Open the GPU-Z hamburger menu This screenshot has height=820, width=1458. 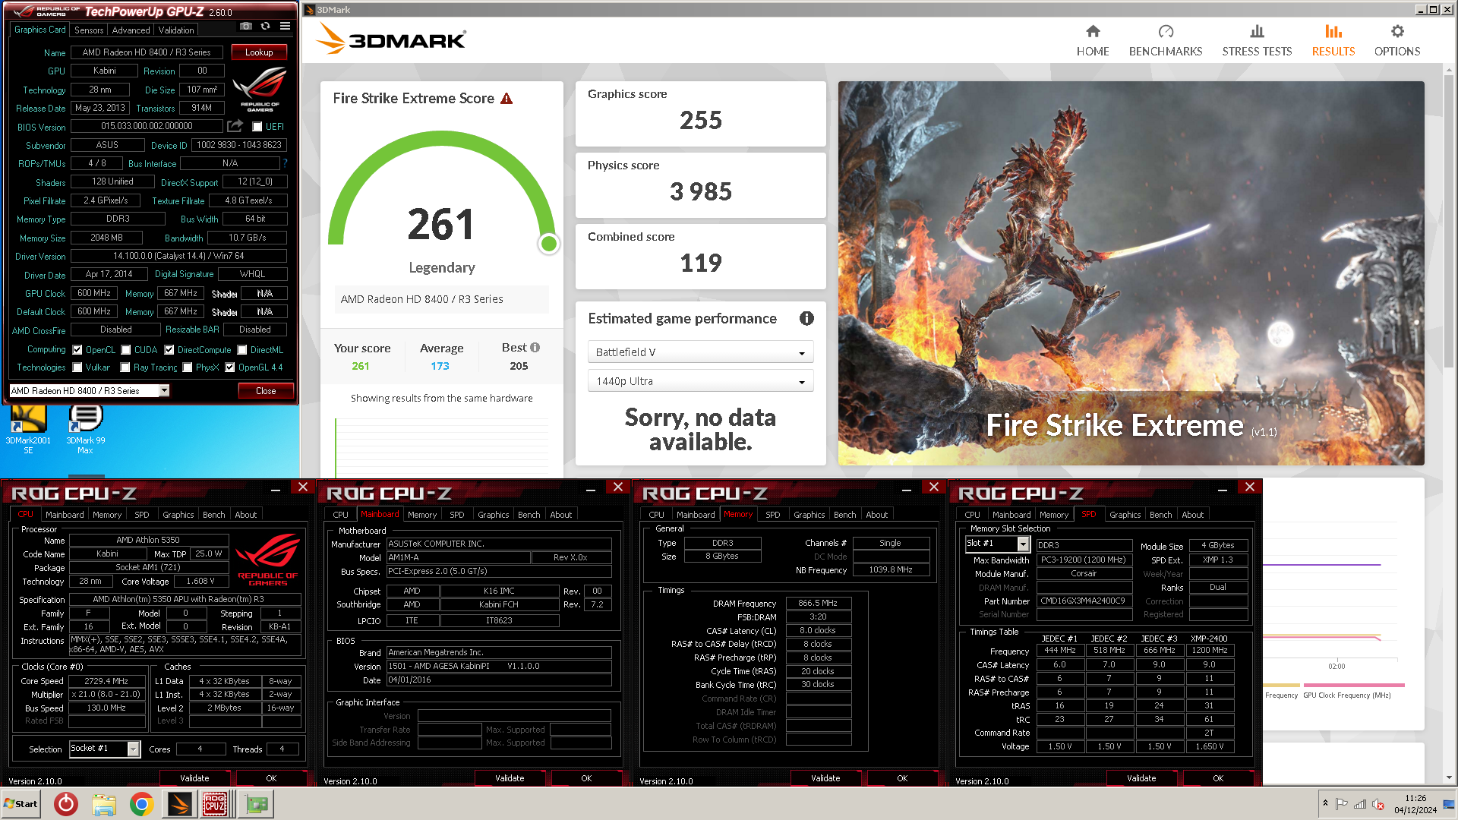click(285, 27)
